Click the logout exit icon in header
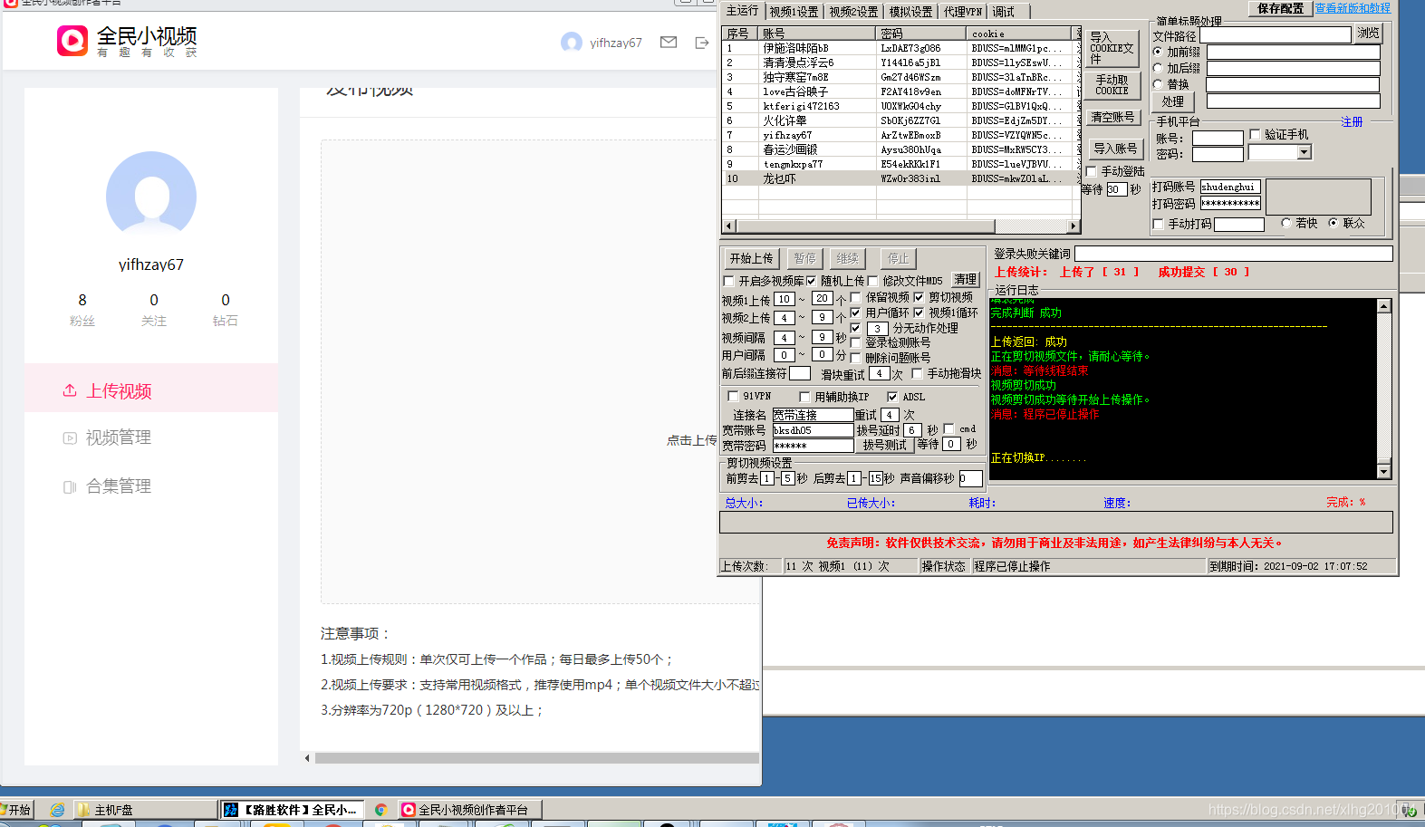 click(x=701, y=43)
